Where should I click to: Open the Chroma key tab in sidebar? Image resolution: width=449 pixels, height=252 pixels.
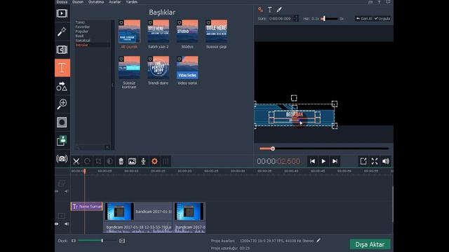click(62, 140)
